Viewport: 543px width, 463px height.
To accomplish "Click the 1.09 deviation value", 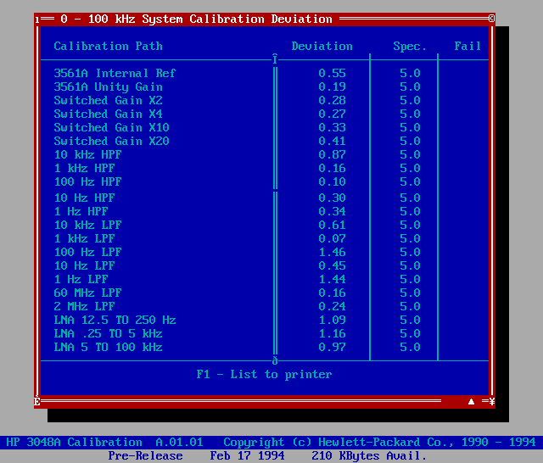I will tap(332, 320).
